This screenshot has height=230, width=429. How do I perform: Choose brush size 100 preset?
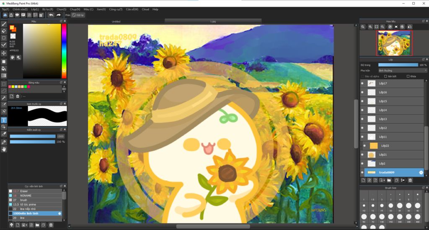click(x=382, y=217)
